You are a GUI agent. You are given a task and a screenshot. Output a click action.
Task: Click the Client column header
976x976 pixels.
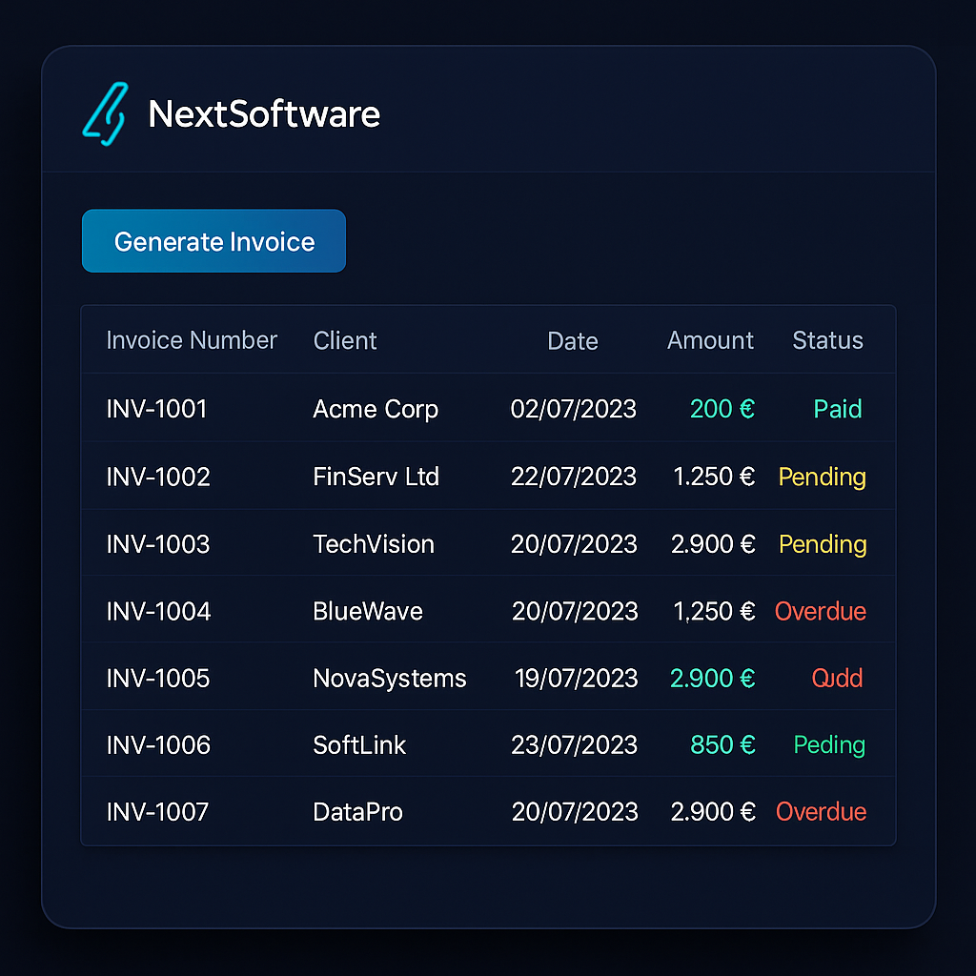click(x=345, y=340)
